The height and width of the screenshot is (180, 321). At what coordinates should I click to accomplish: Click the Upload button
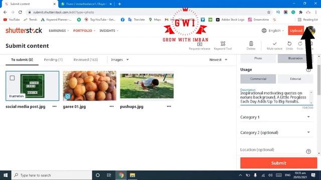(296, 30)
